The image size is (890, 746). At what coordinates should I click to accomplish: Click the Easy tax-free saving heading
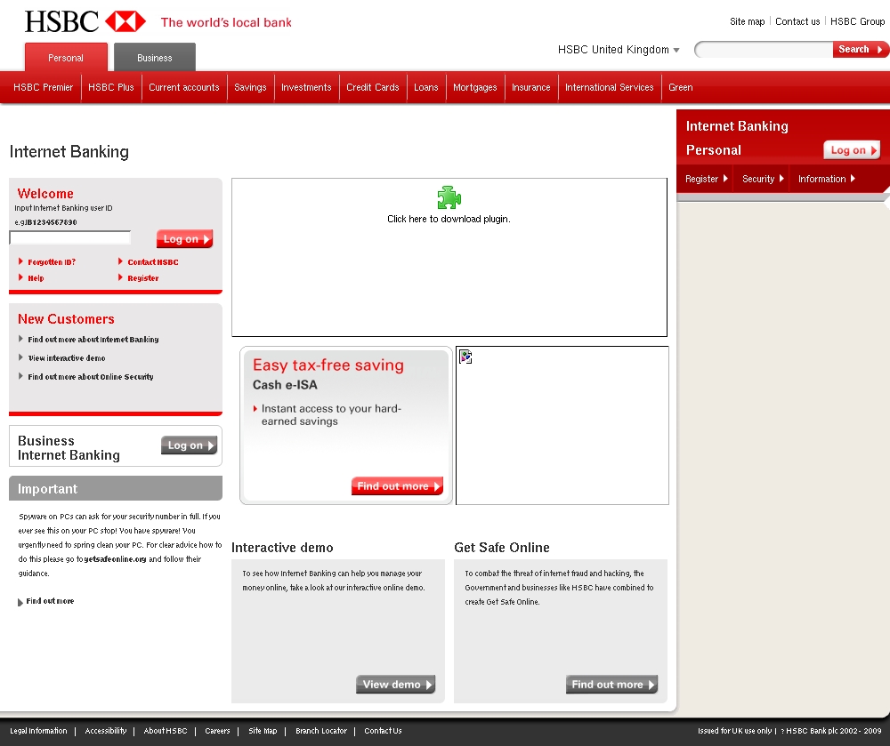coord(328,365)
